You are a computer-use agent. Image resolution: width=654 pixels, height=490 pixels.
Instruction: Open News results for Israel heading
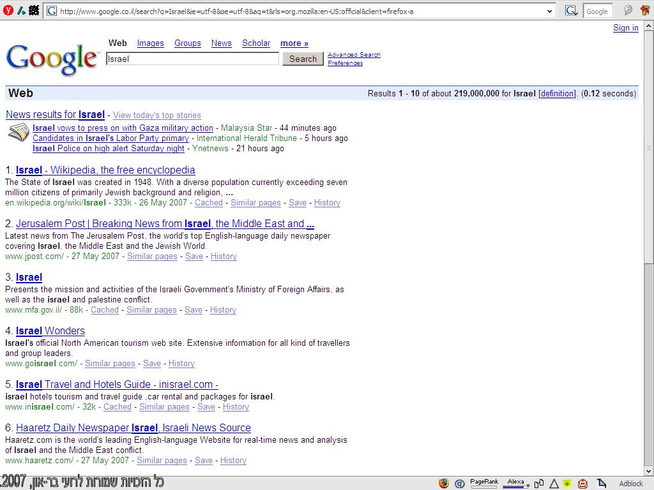(55, 115)
